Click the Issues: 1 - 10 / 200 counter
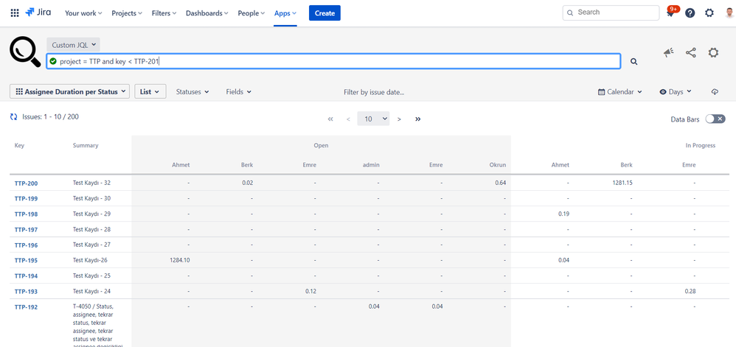 [50, 116]
